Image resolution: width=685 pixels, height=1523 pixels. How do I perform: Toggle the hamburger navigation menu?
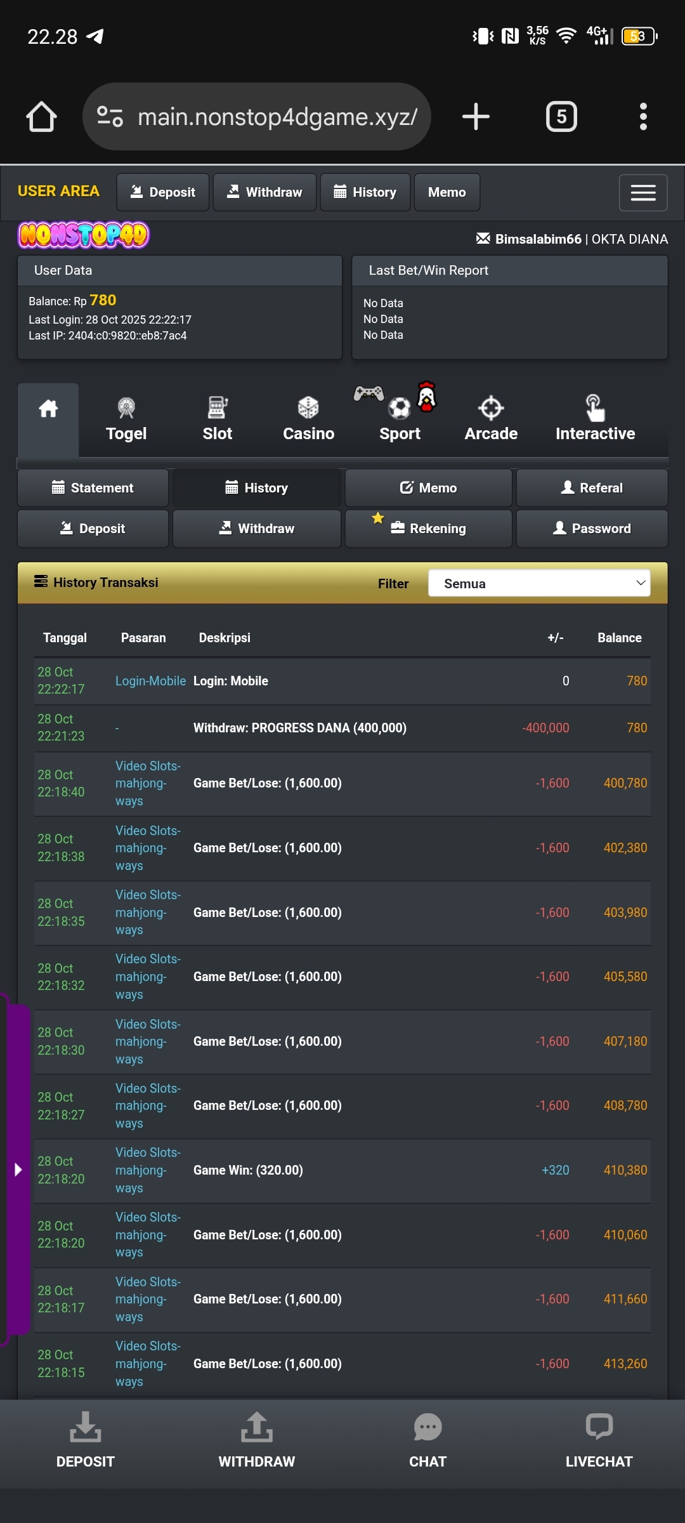coord(643,192)
